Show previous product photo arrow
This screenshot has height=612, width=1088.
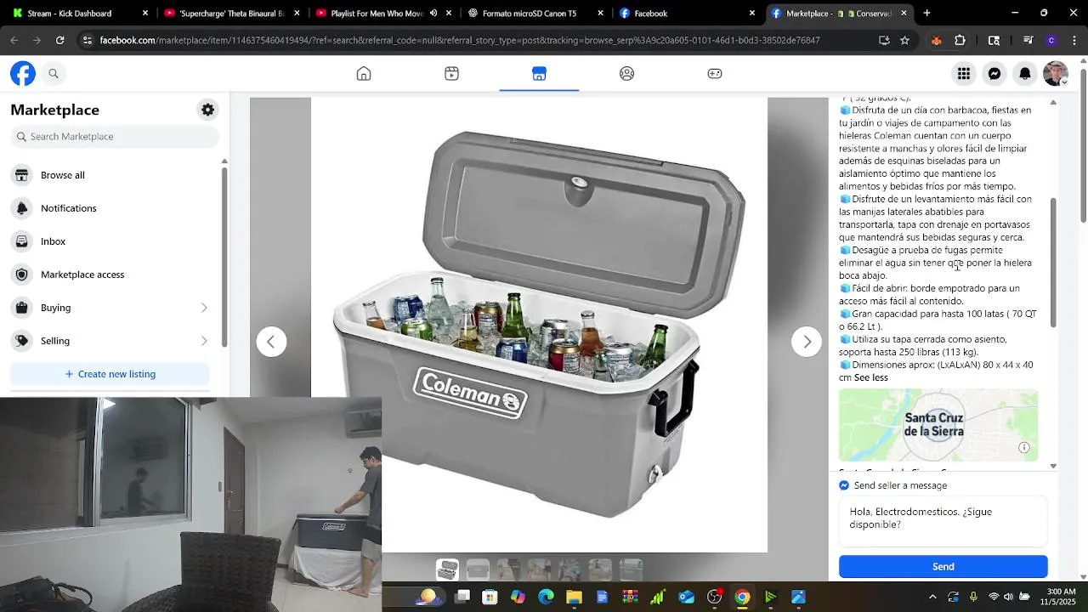pos(271,342)
